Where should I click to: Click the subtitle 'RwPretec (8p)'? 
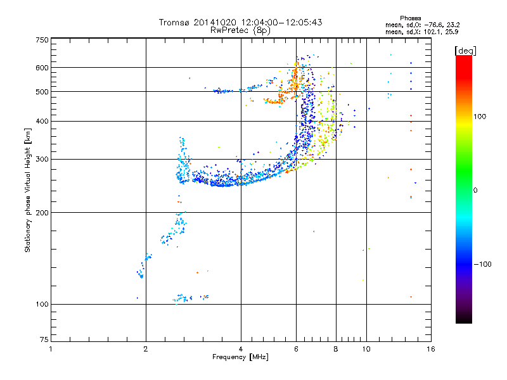241,30
